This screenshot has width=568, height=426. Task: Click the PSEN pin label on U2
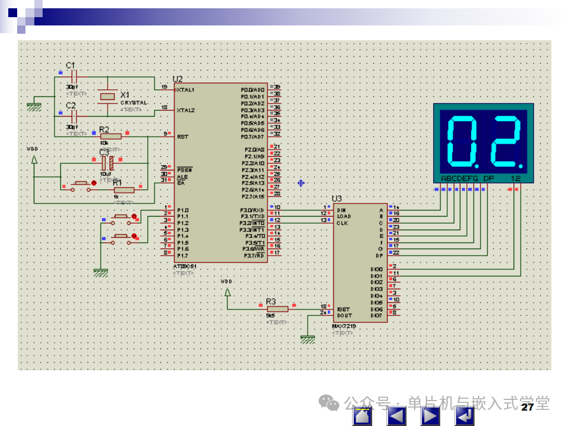[x=185, y=170]
